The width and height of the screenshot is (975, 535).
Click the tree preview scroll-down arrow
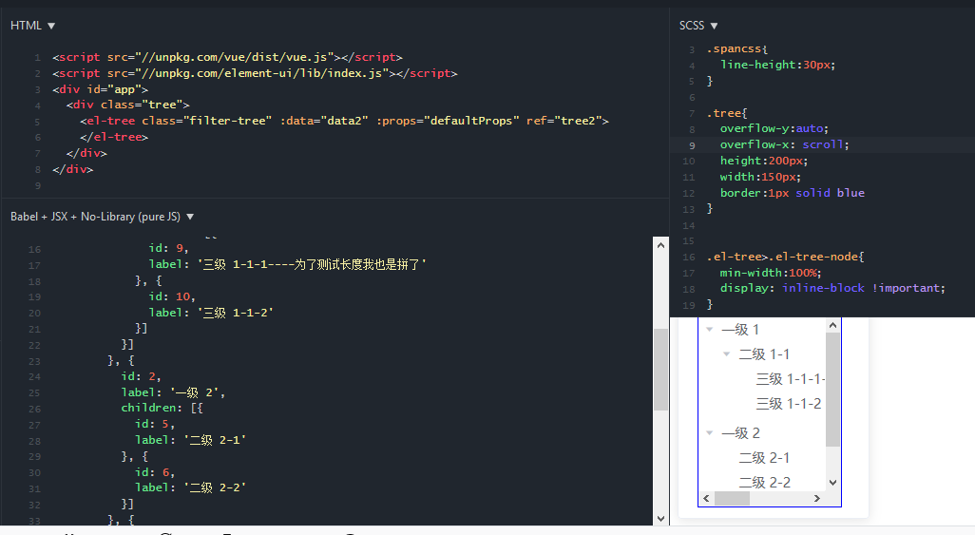tap(833, 483)
